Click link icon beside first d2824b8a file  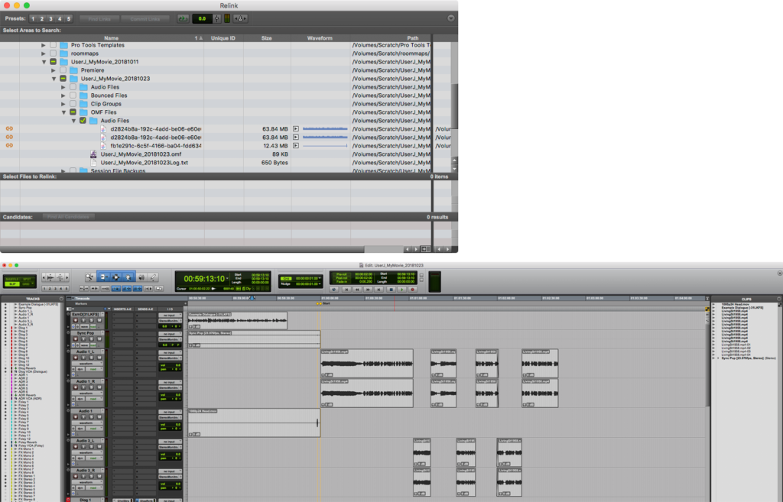pos(9,128)
